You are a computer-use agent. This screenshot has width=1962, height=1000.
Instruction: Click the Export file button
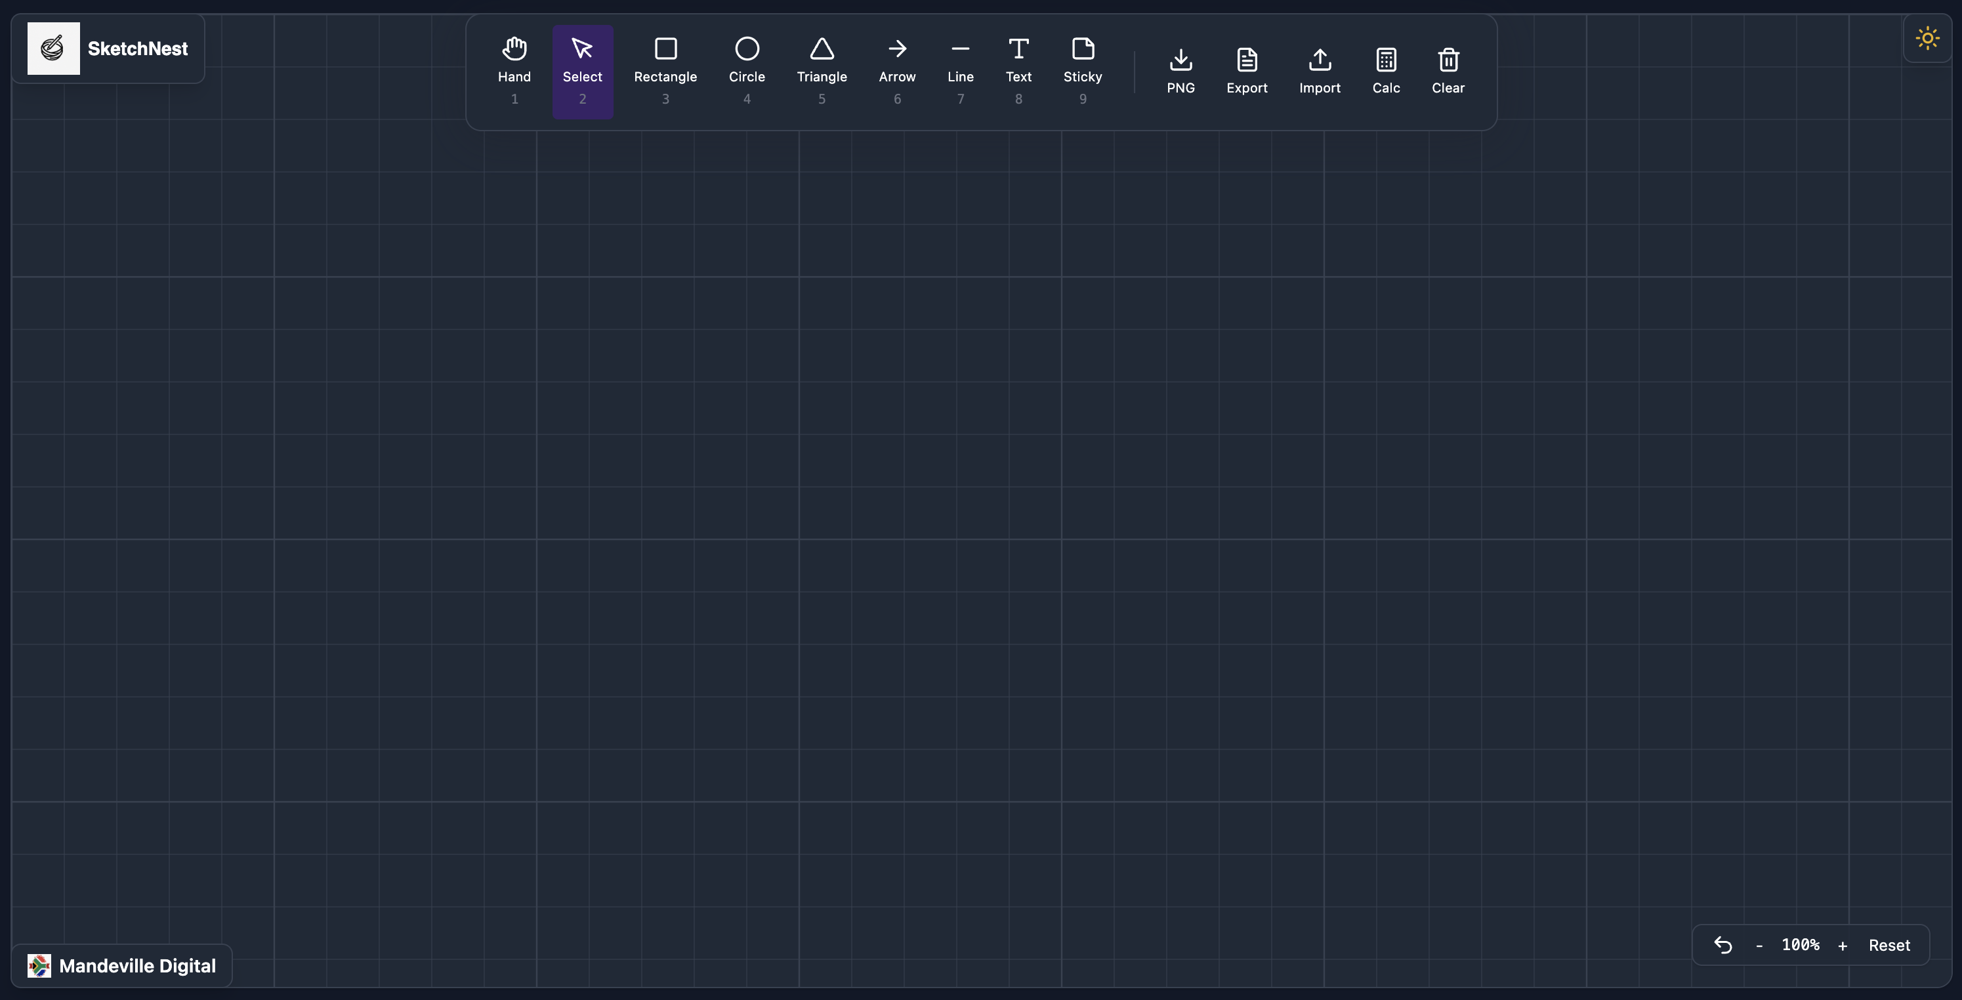click(1246, 71)
